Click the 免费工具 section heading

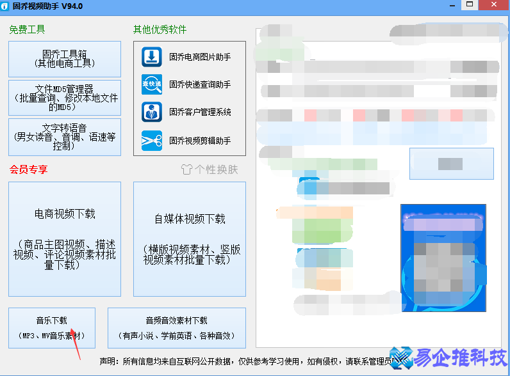(27, 29)
